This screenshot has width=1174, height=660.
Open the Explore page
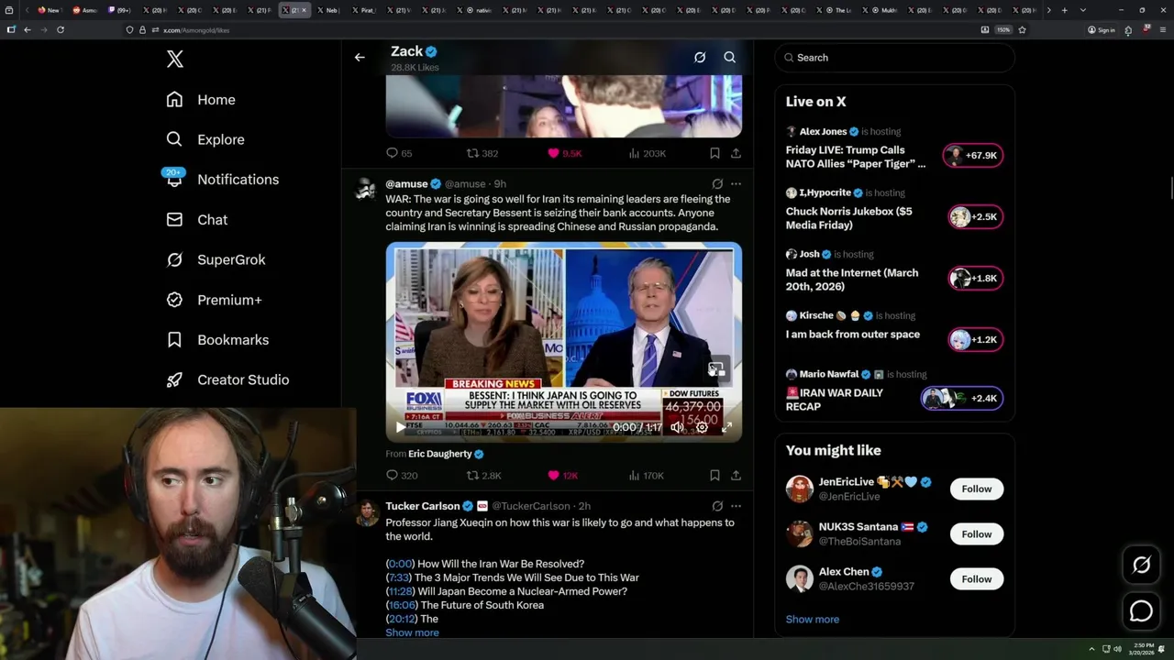[205, 139]
